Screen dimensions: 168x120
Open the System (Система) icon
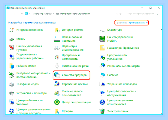pos(102,75)
